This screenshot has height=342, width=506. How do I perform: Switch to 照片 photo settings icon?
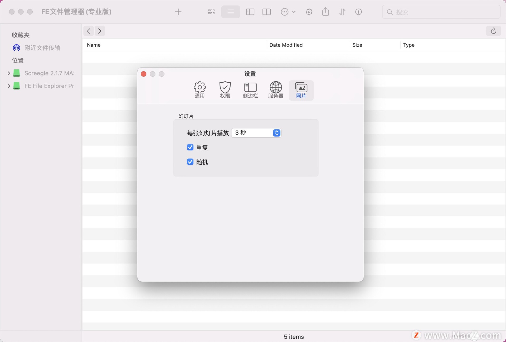point(301,90)
